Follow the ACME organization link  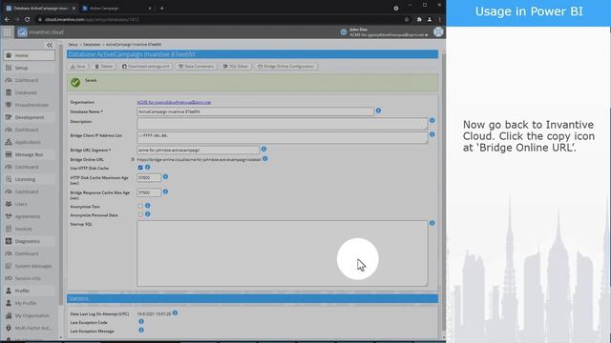click(174, 102)
